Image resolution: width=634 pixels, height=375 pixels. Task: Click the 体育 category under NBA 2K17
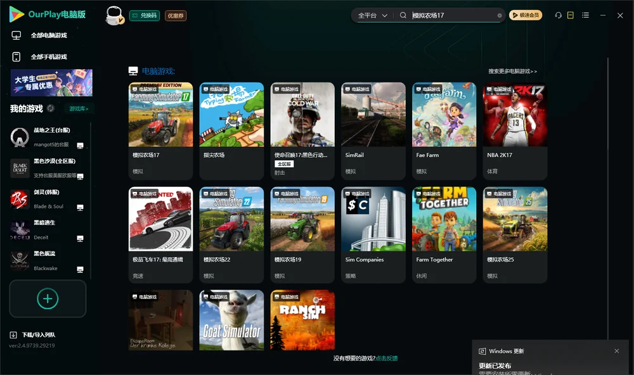tap(492, 171)
